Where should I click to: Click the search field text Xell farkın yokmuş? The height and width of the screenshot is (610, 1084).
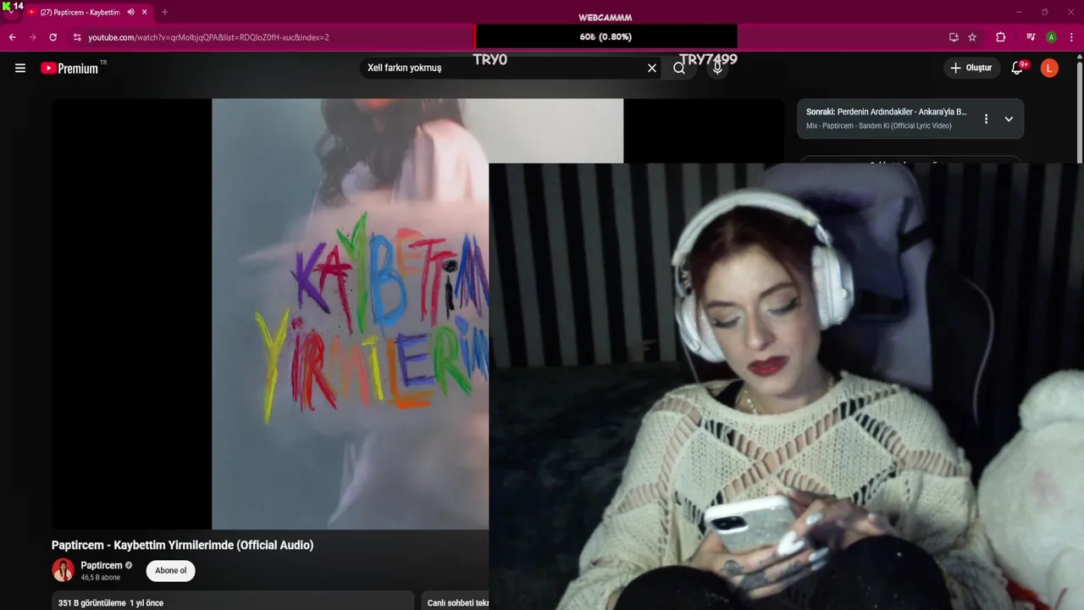[x=405, y=68]
